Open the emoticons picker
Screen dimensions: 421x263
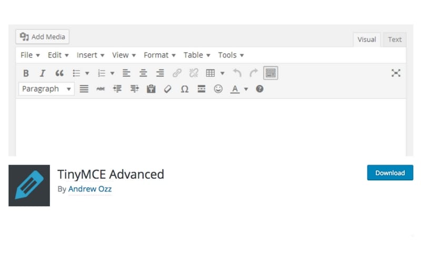[218, 89]
